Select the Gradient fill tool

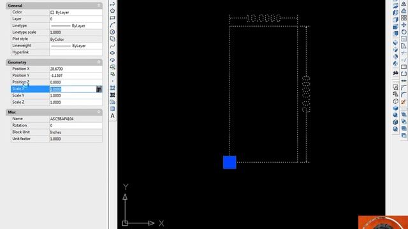pos(112,95)
